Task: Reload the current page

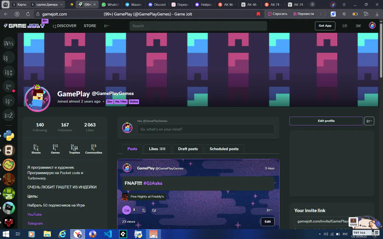Action: pos(28,14)
